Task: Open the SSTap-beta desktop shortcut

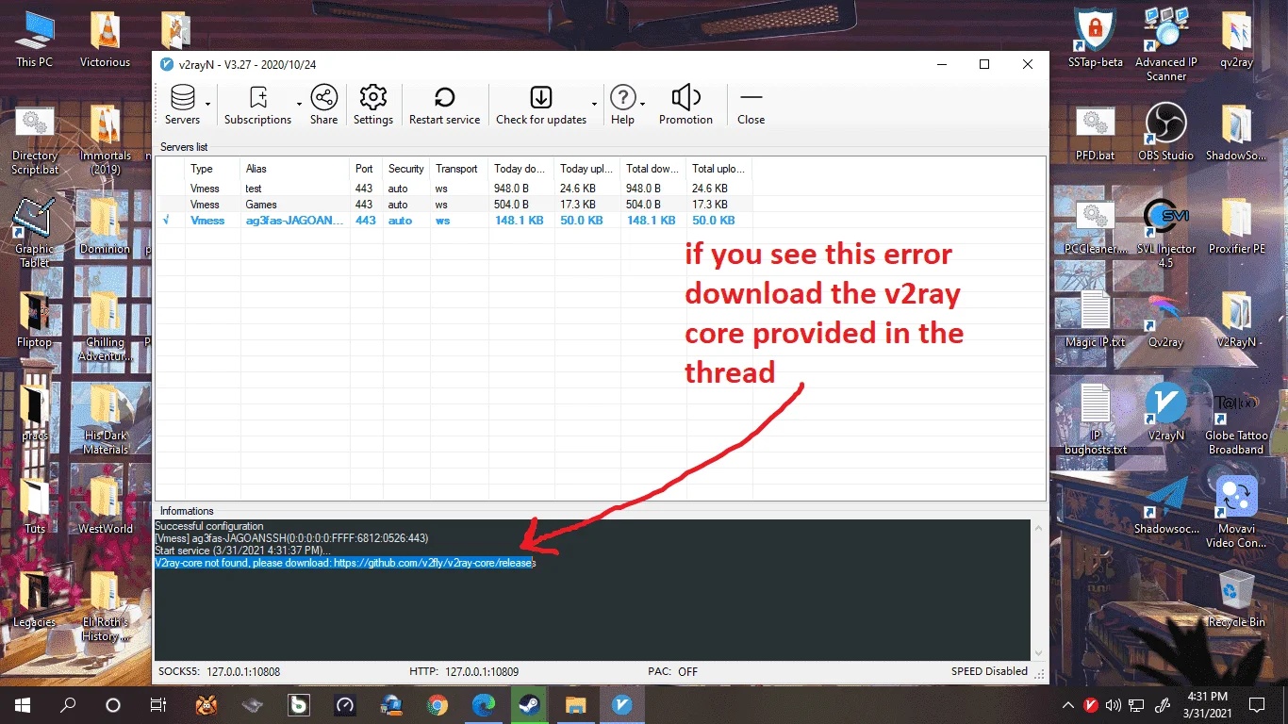Action: (x=1095, y=39)
